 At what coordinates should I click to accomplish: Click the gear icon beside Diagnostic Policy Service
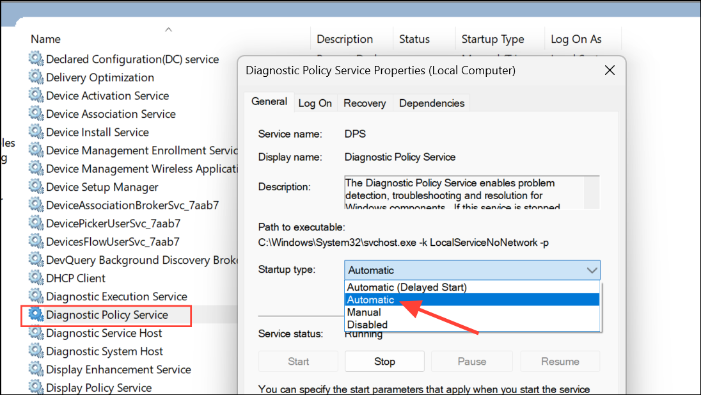(x=36, y=314)
